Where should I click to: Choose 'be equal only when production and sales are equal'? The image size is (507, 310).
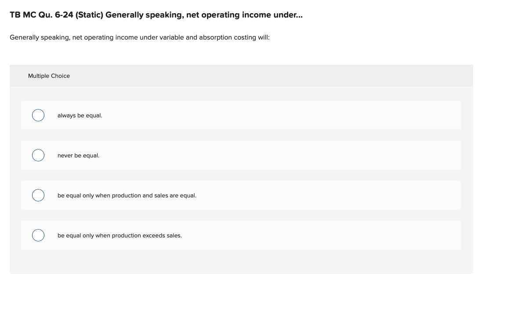(x=38, y=195)
